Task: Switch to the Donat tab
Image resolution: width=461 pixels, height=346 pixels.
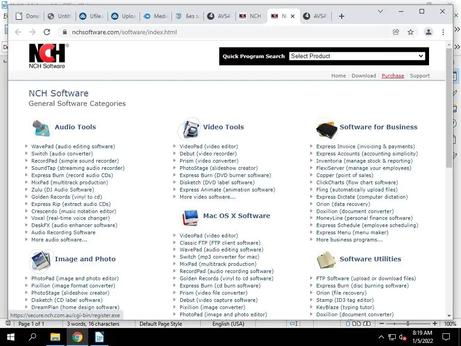Action: pos(27,16)
